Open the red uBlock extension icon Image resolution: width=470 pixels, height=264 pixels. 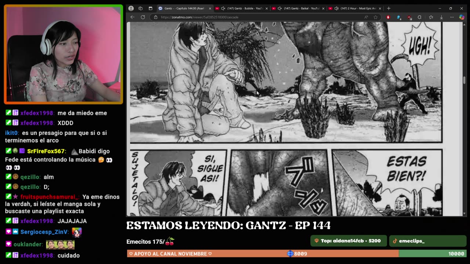[x=409, y=17]
